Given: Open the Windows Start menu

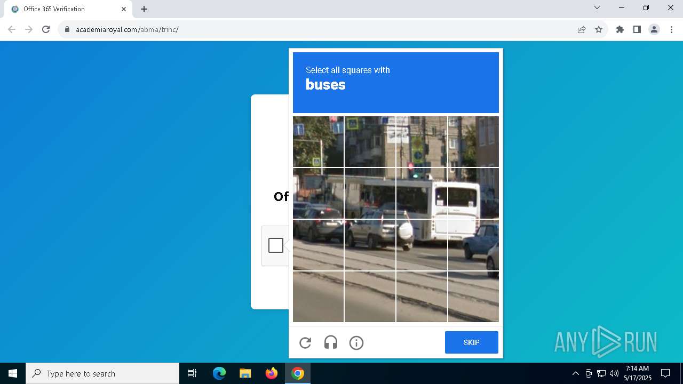Looking at the screenshot, I should tap(13, 373).
